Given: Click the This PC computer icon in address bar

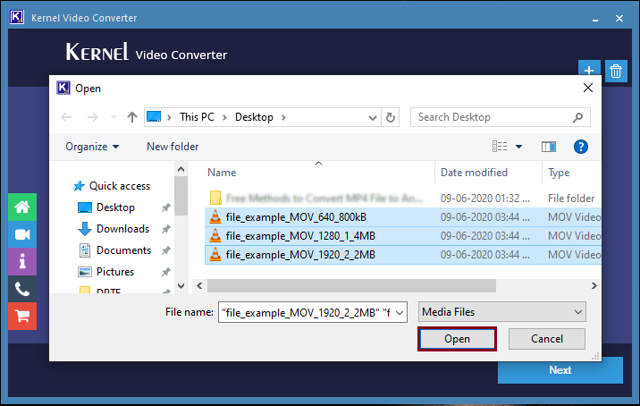Looking at the screenshot, I should (x=154, y=117).
